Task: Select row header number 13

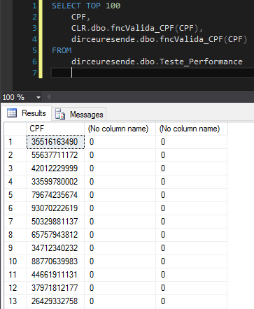Action: click(15, 301)
